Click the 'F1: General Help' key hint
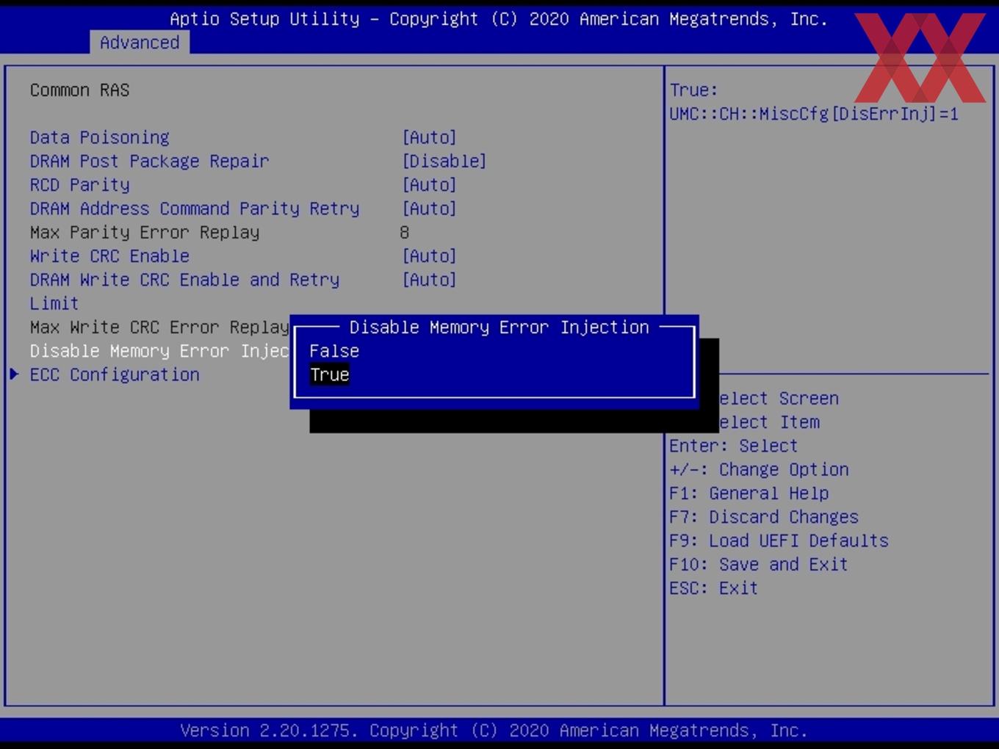The image size is (999, 749). tap(749, 493)
